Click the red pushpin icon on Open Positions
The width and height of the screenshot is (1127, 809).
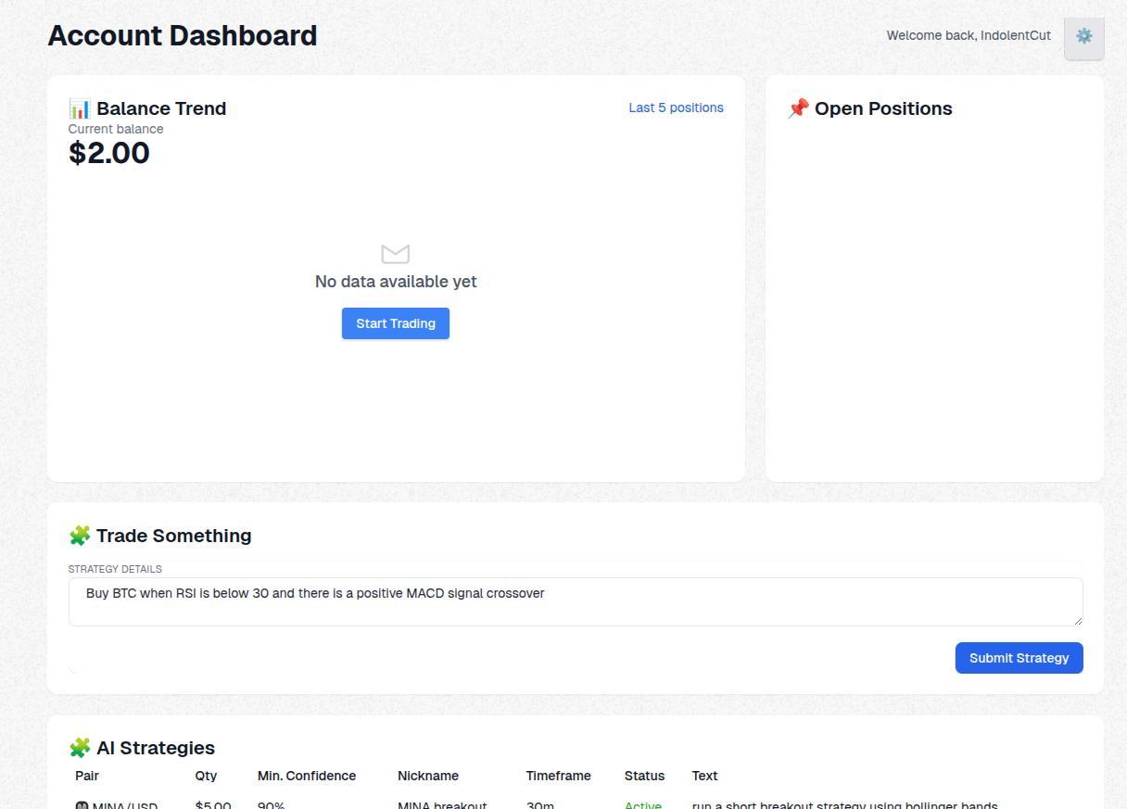(x=798, y=107)
